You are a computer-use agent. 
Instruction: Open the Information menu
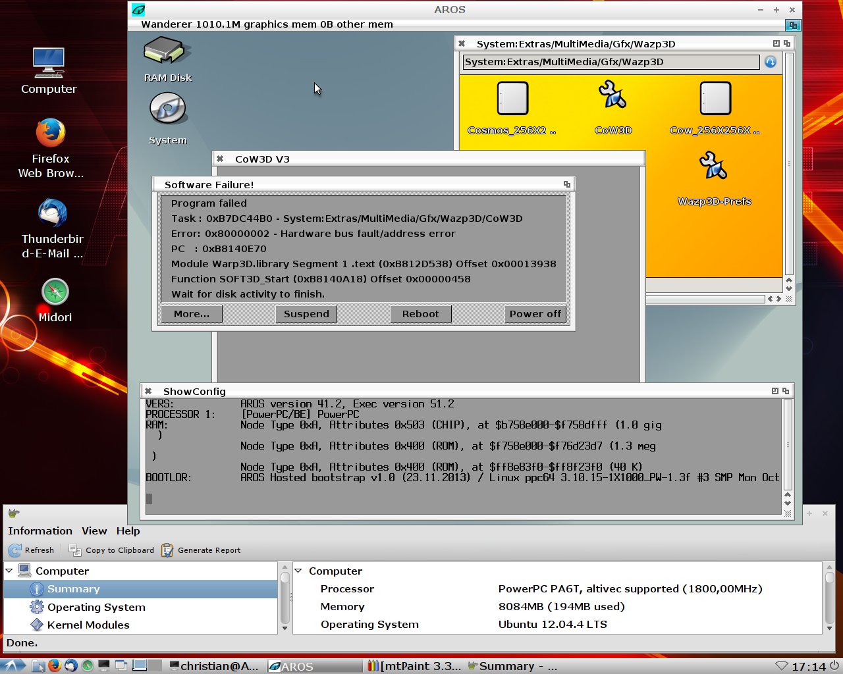pos(40,531)
